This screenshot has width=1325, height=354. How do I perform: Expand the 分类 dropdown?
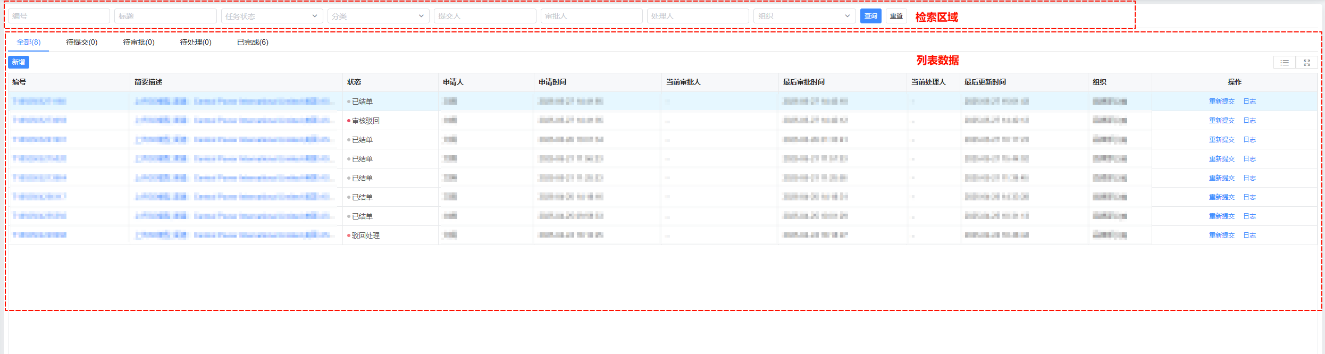(378, 16)
